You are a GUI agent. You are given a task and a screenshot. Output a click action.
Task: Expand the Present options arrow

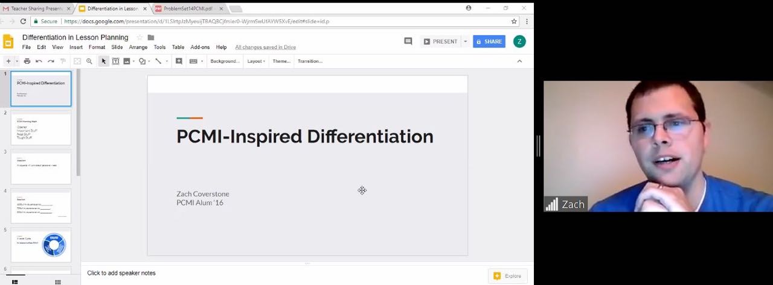tap(465, 42)
